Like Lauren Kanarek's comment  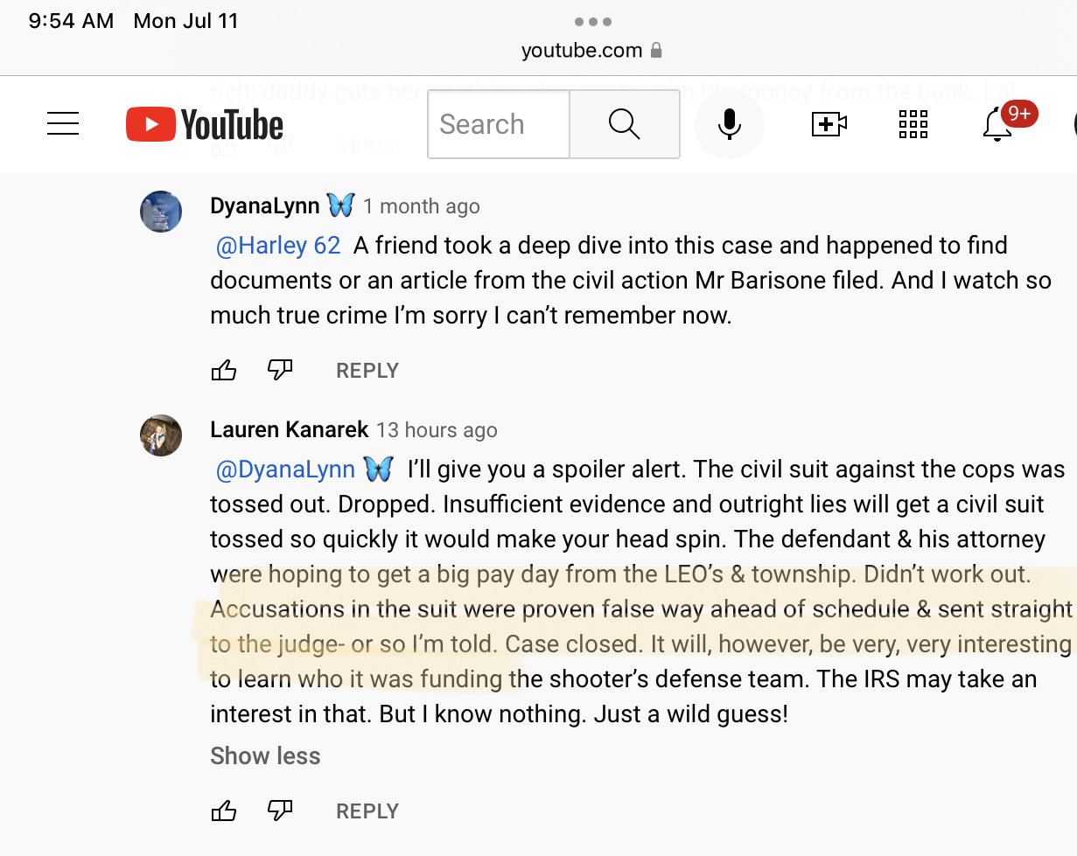224,811
